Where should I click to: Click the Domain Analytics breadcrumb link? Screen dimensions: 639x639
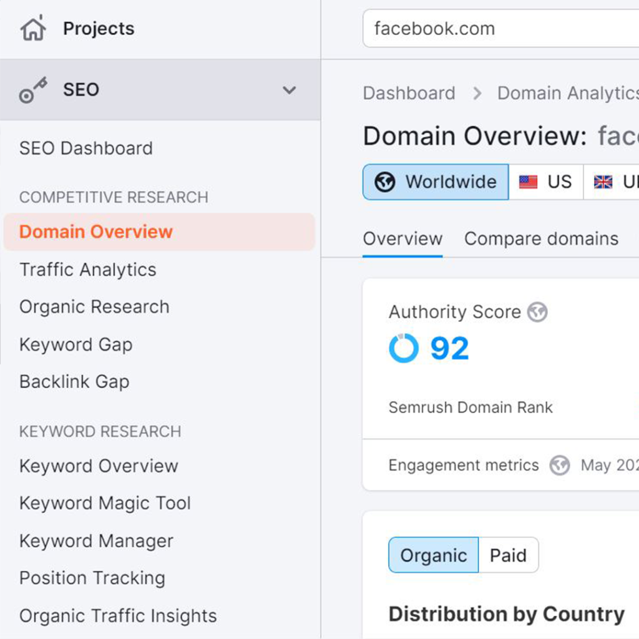(568, 94)
